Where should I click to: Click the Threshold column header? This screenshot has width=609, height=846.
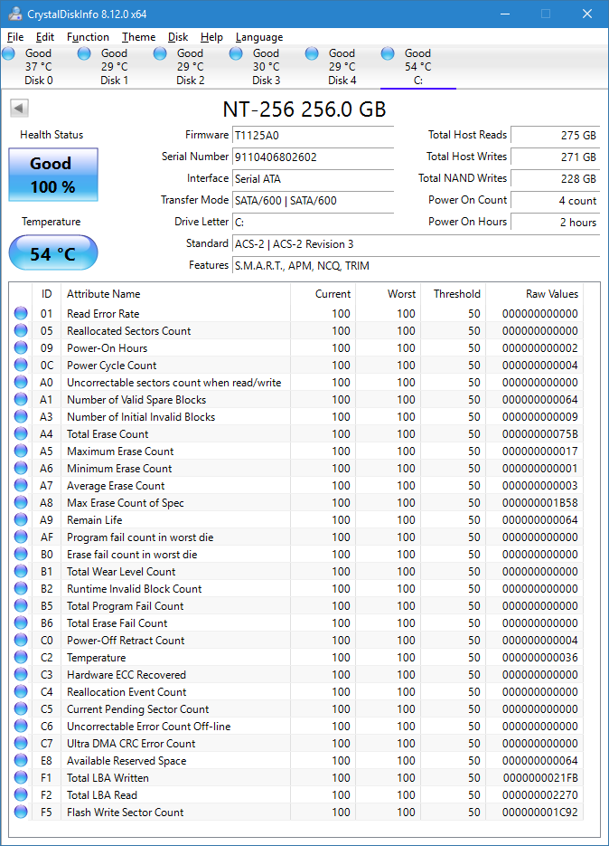453,294
